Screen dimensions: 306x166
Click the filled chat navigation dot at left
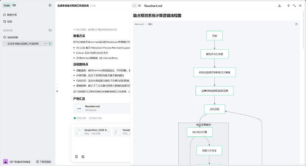coord(57,91)
